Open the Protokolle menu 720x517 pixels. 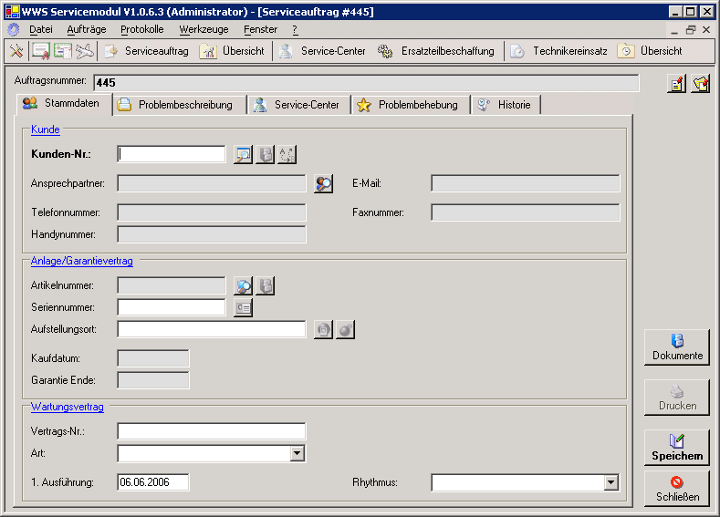click(141, 29)
